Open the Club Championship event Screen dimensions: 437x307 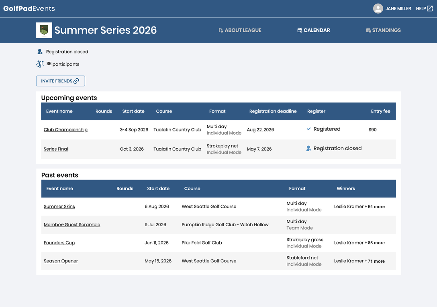tap(65, 130)
